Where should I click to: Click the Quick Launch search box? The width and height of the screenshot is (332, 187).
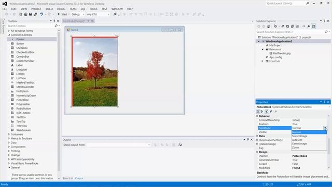click(x=285, y=4)
